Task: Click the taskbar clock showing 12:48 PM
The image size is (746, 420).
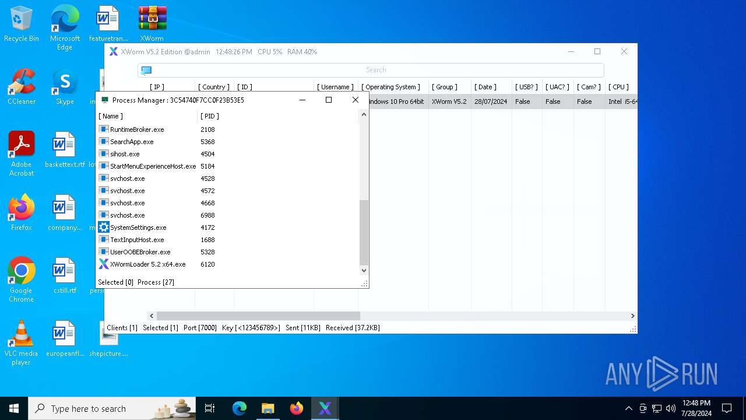Action: pos(696,408)
